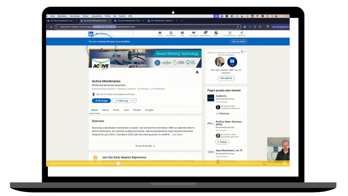Viewport: 348px width, 196px height.
Task: Click the macOS Spotlight search icon
Action: tap(272, 16)
